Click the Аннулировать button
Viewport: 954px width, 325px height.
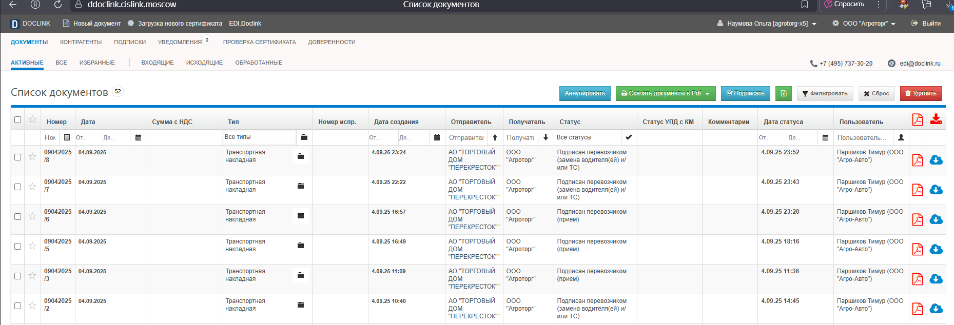pos(585,93)
